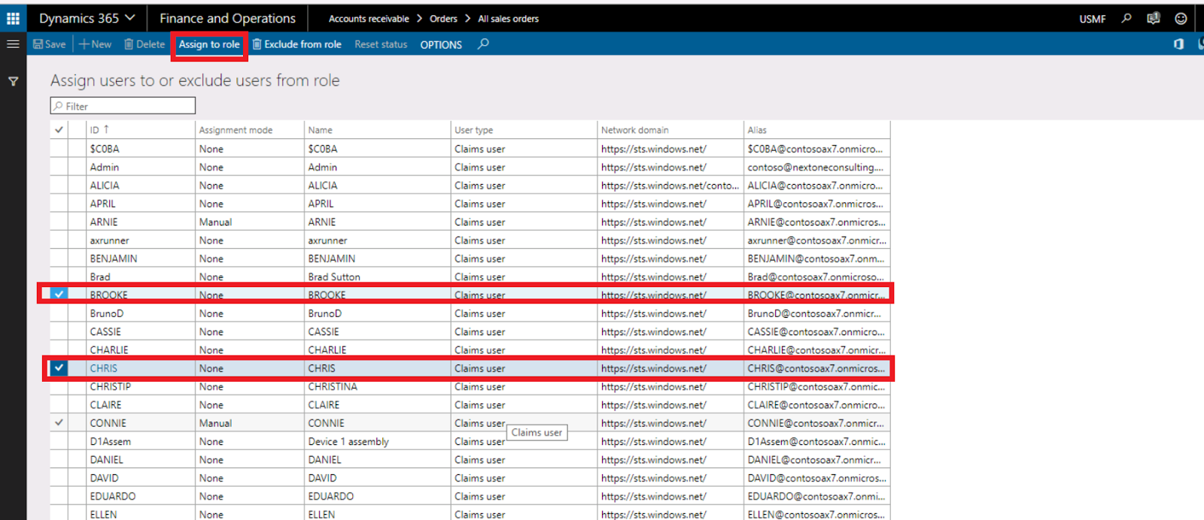This screenshot has height=520, width=1204.
Task: Click the Delete button in action bar
Action: pos(144,44)
